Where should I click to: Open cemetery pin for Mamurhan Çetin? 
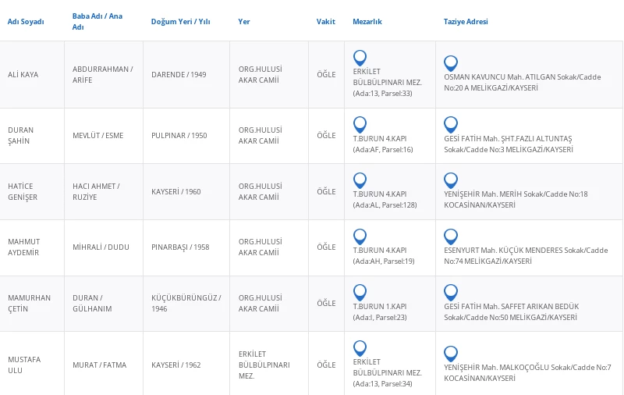click(x=360, y=292)
